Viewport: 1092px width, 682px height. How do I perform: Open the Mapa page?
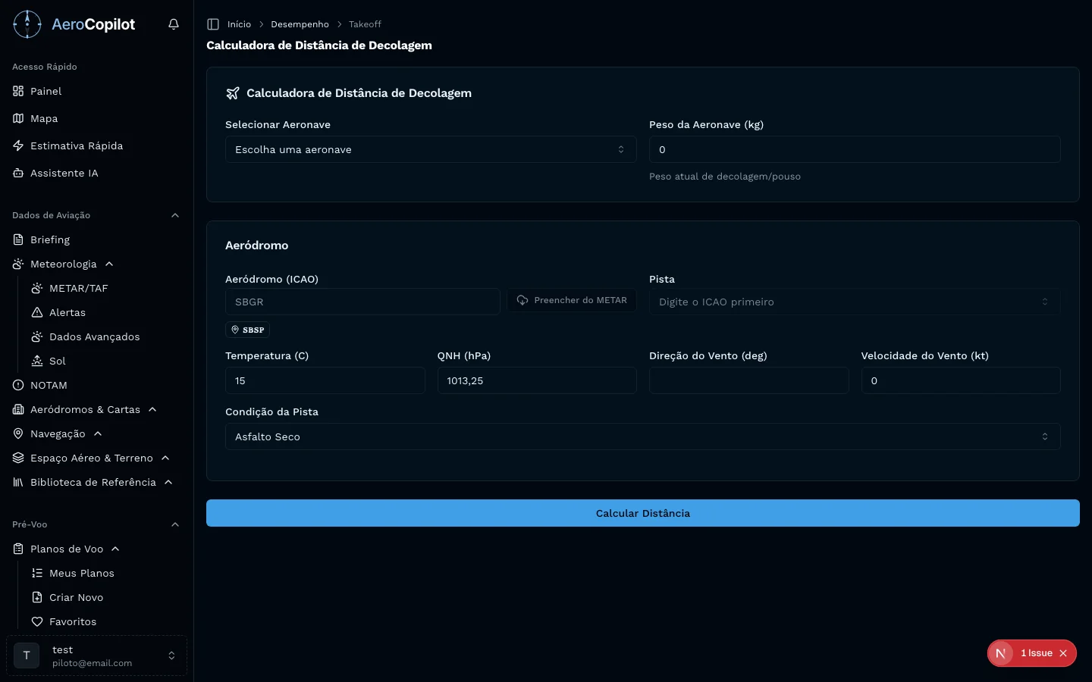[44, 118]
